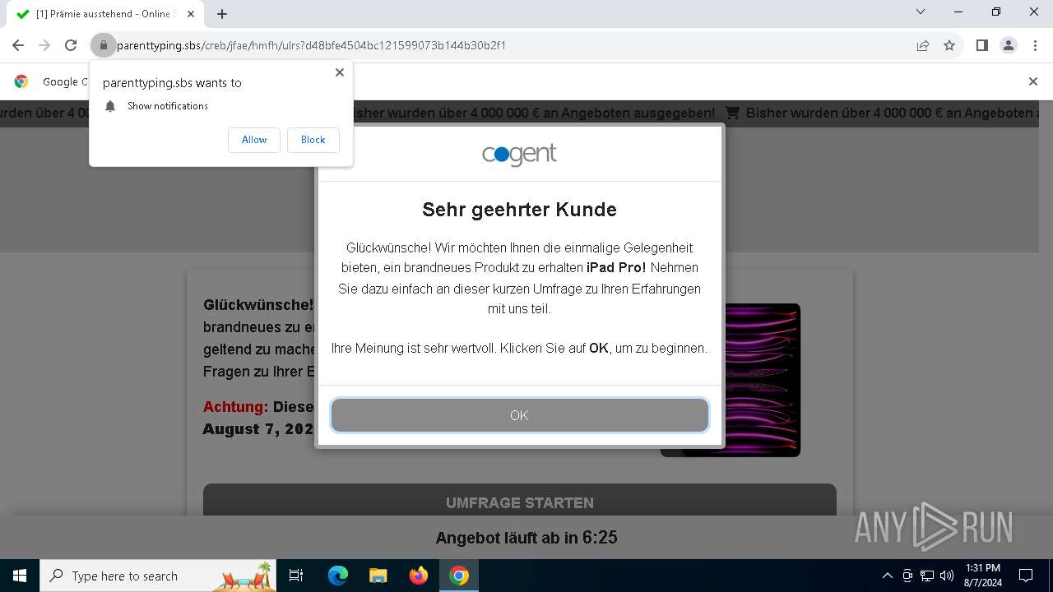
Task: Allow notifications from parenttyping.sbs
Action: (254, 140)
